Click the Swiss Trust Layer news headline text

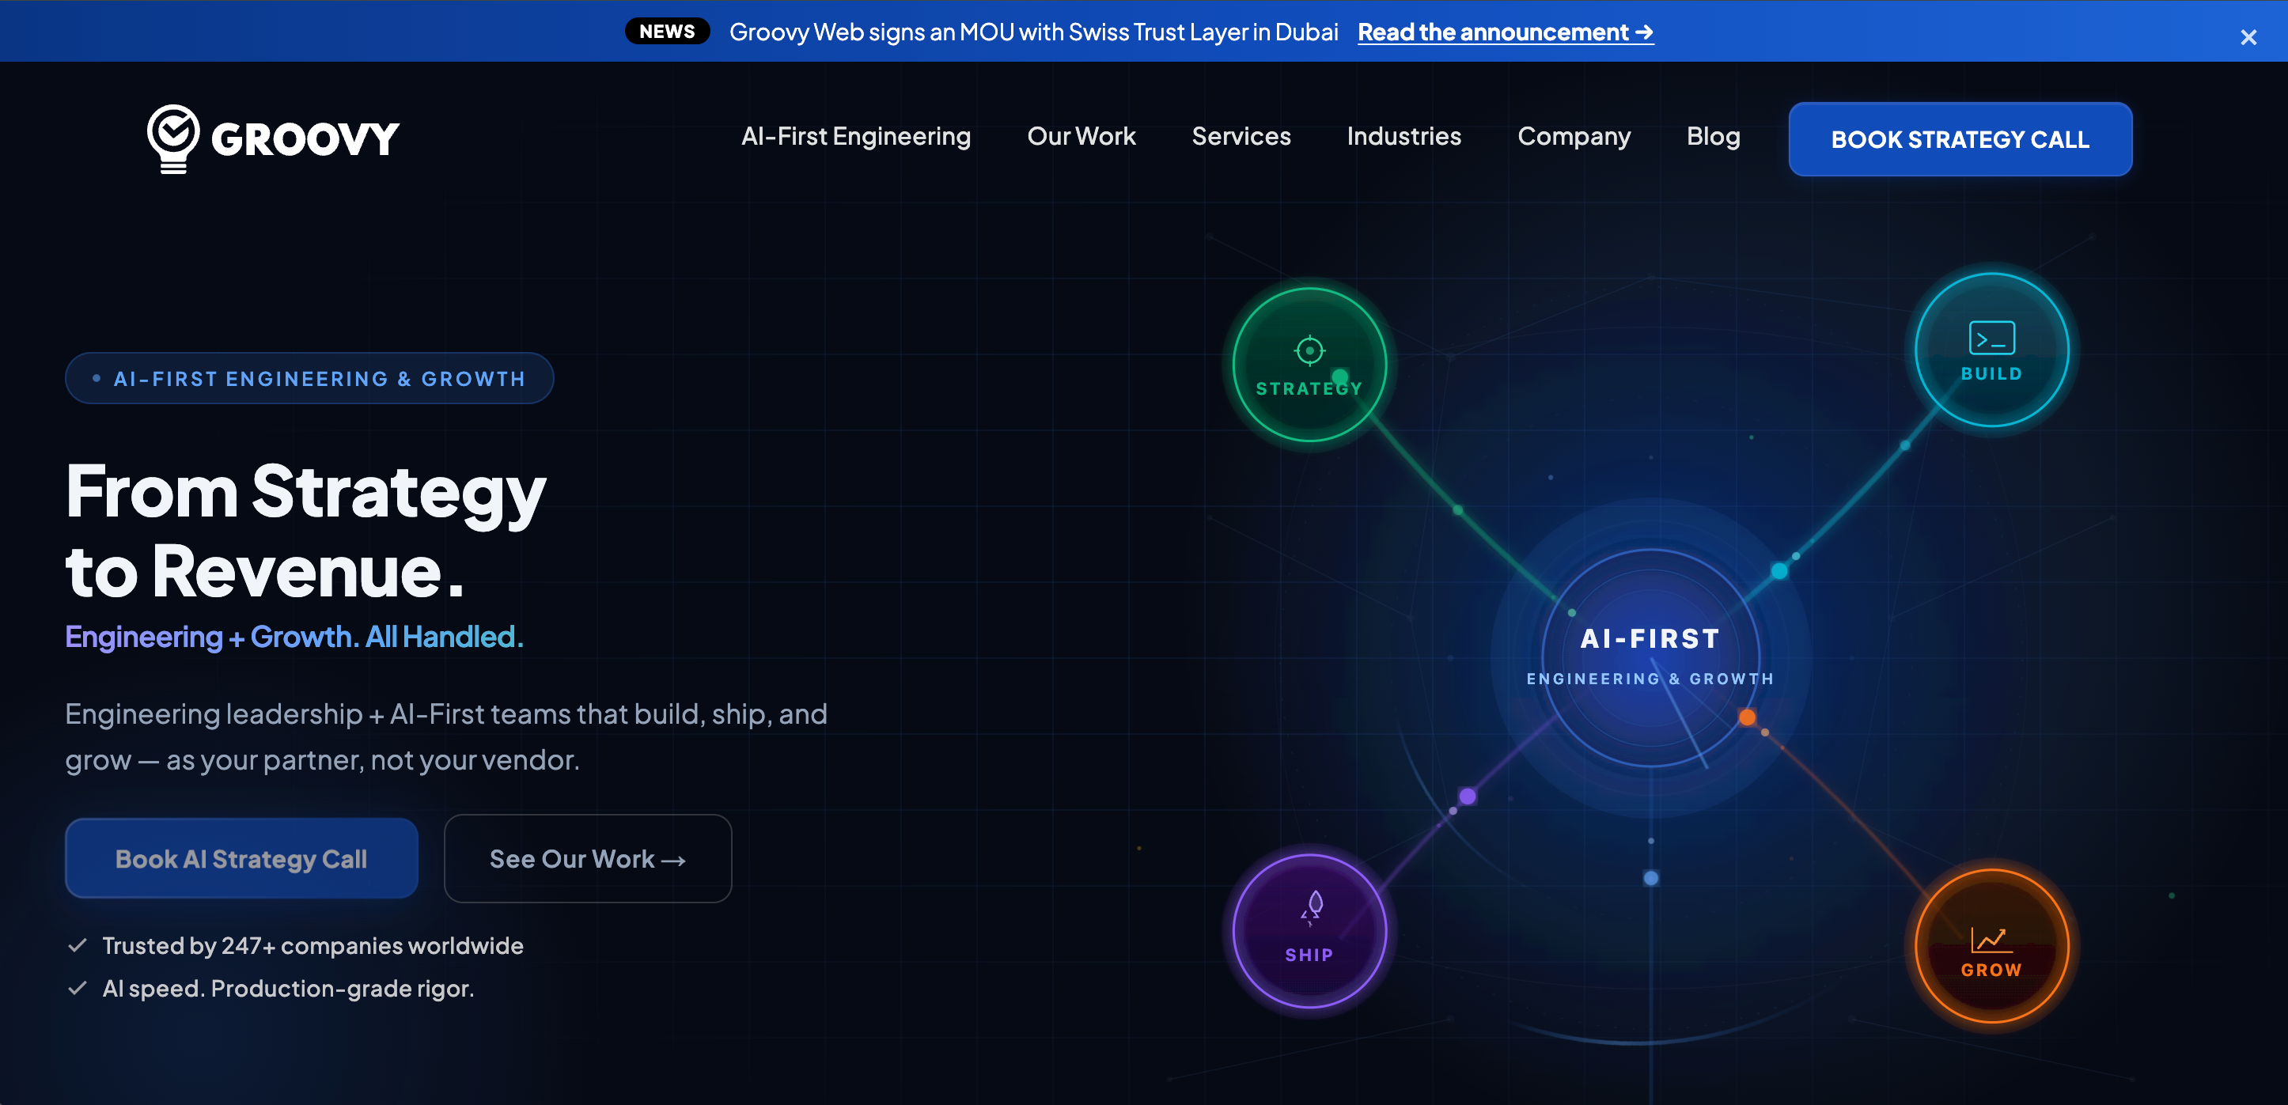(1033, 32)
